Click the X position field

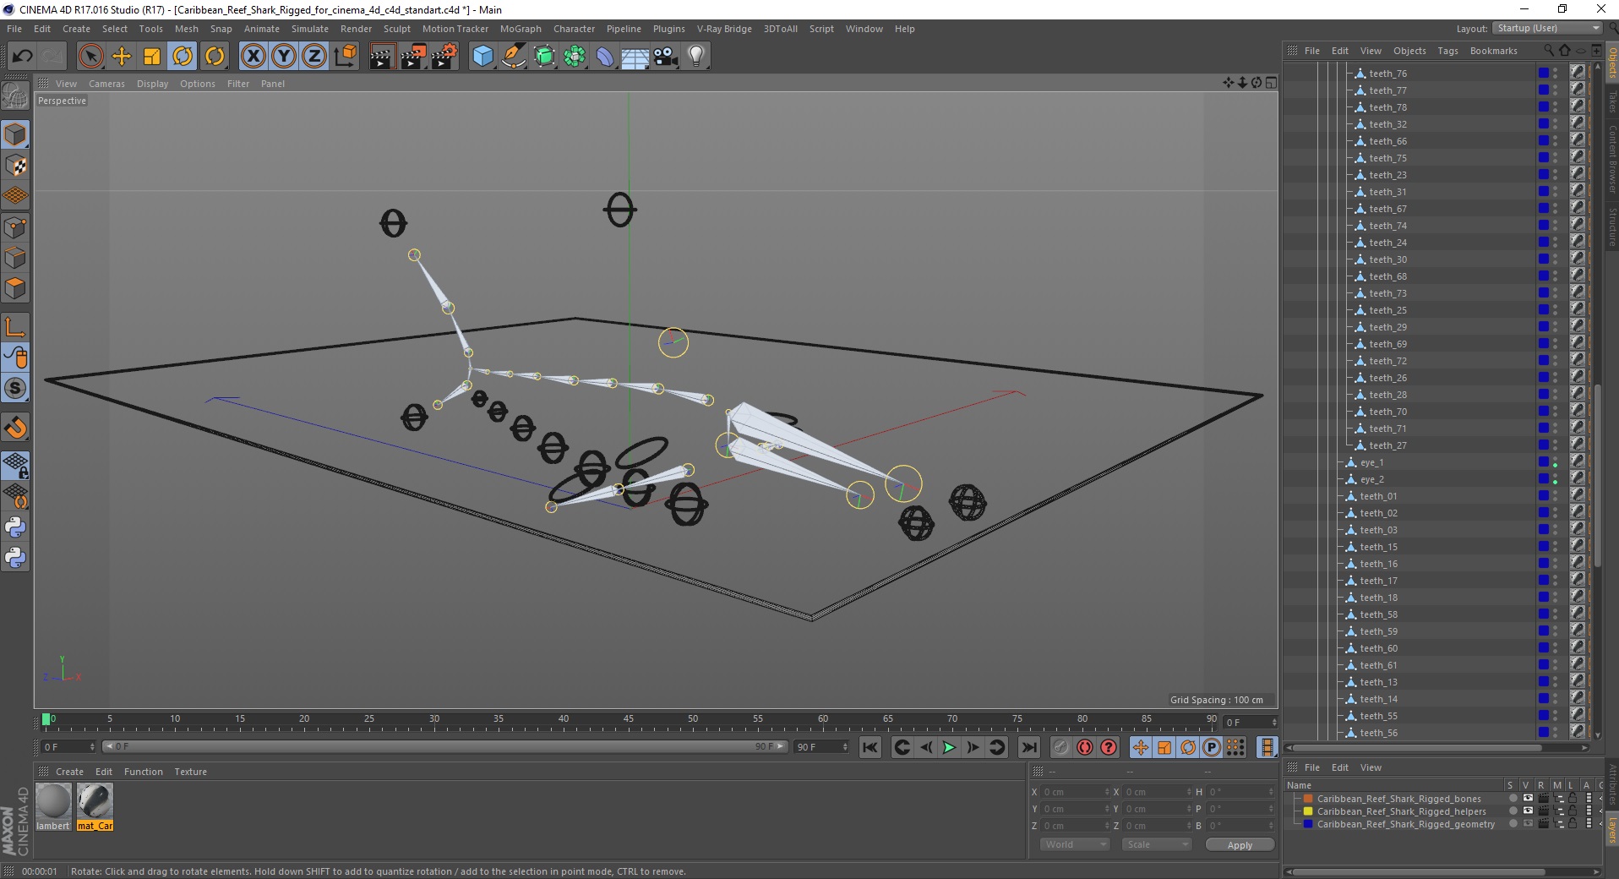1074,792
